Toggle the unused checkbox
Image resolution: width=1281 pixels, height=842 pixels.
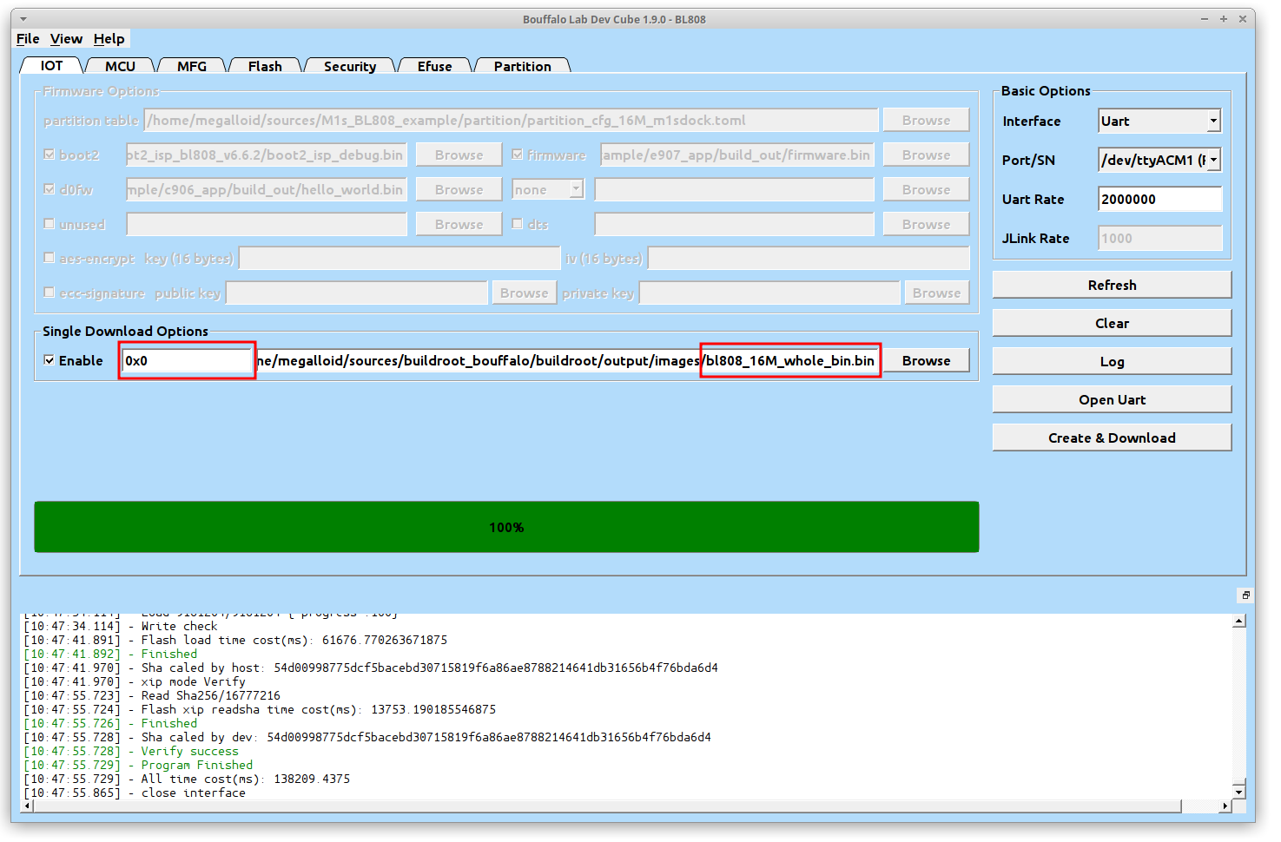tap(50, 224)
